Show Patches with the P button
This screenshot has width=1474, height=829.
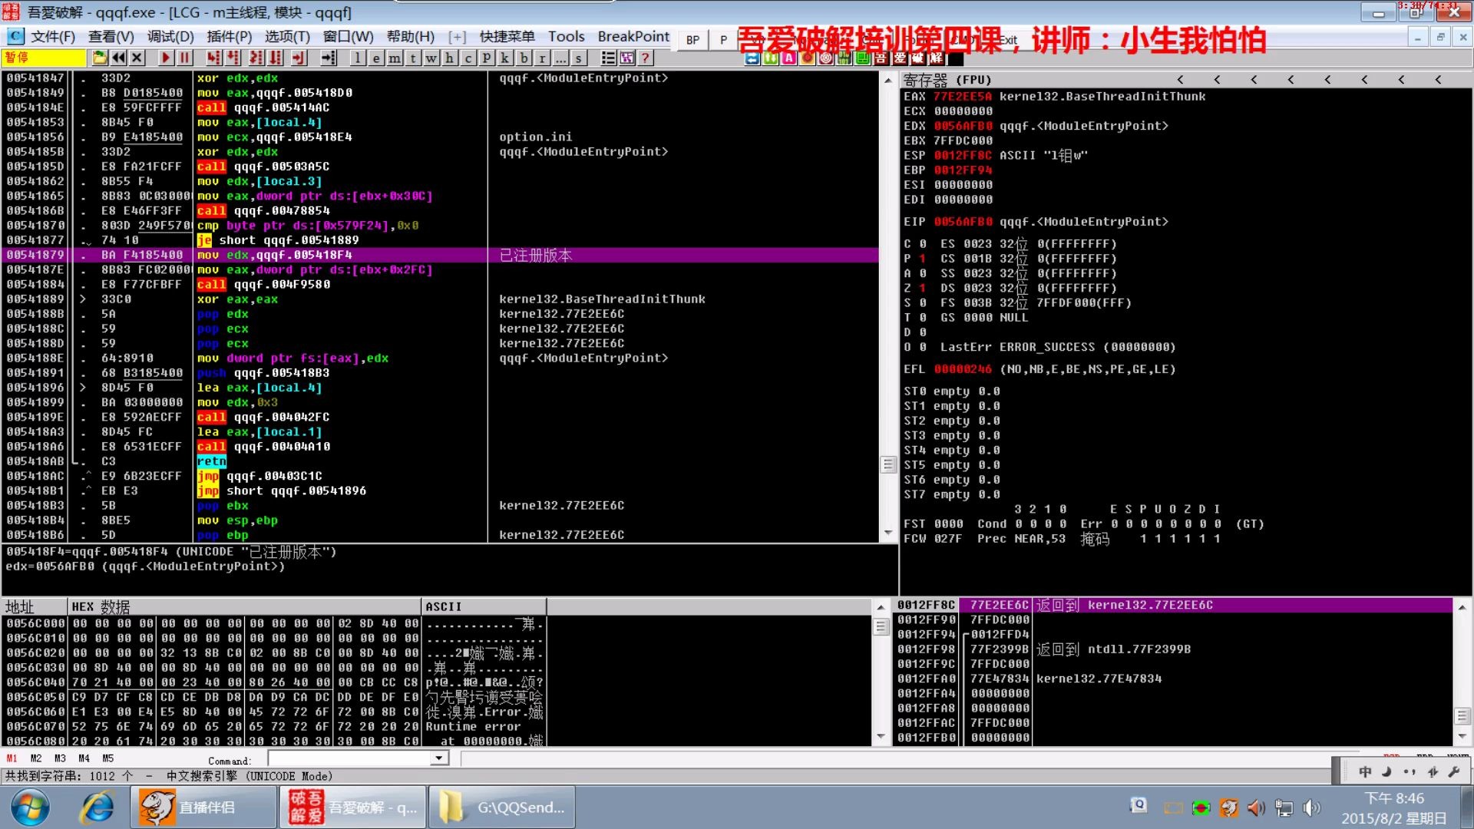pos(487,58)
